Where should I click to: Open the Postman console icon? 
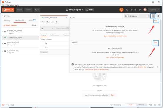click(12, 105)
